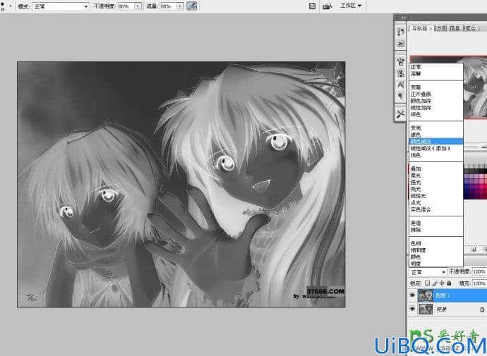Image resolution: width=487 pixels, height=356 pixels.
Task: Select 溶解 Dissolve blend mode
Action: tap(436, 74)
